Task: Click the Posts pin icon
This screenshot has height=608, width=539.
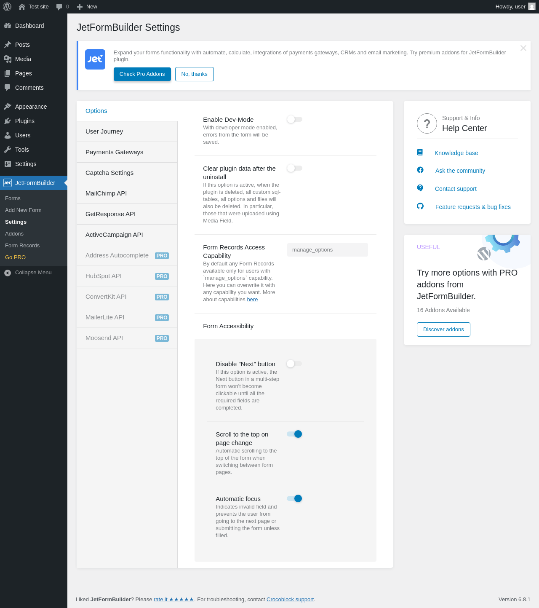Action: (x=8, y=45)
